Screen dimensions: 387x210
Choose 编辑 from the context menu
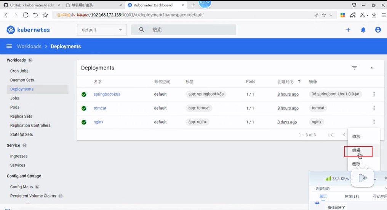[363, 150]
